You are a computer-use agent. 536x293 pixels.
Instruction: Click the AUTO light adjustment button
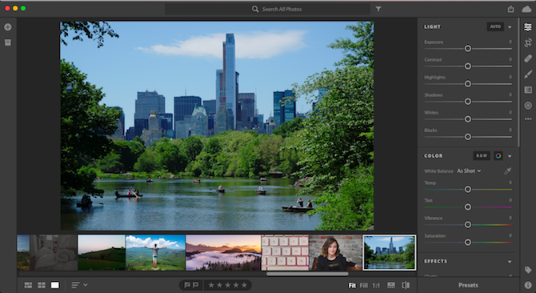point(495,26)
